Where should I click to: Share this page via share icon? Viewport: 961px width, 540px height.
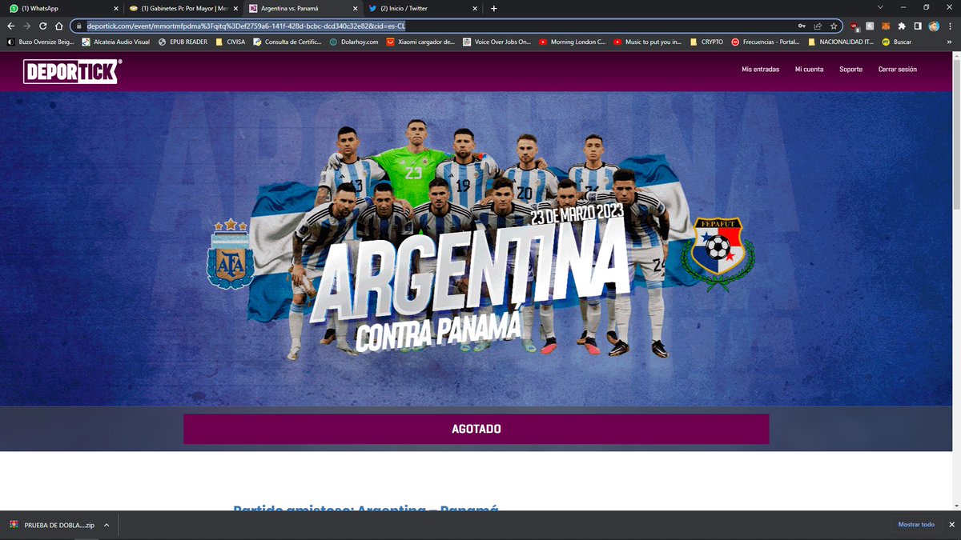click(818, 26)
